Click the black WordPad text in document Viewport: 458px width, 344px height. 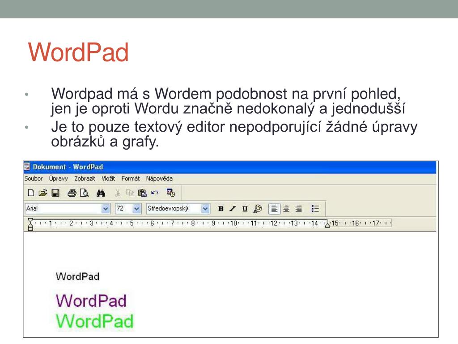coord(78,276)
